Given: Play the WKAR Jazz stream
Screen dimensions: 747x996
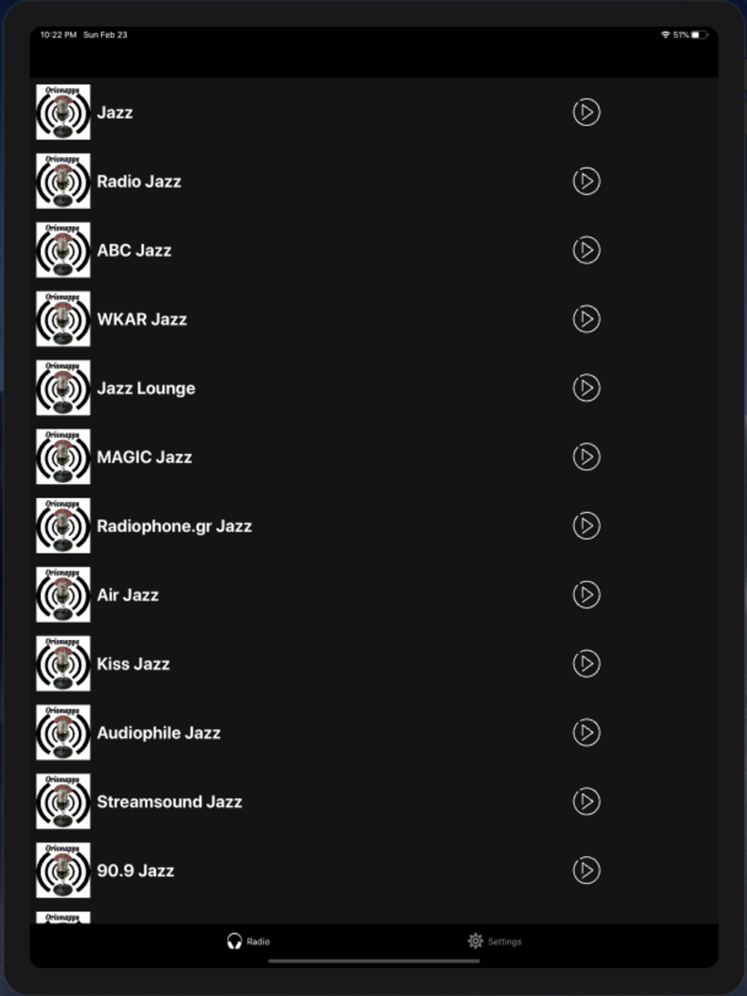Looking at the screenshot, I should (586, 319).
